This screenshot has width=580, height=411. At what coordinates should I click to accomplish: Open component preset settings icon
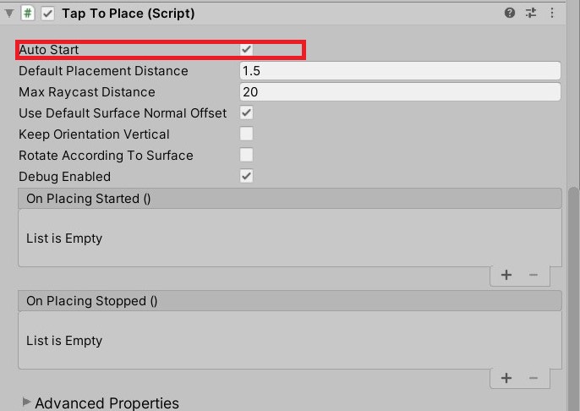coord(531,13)
